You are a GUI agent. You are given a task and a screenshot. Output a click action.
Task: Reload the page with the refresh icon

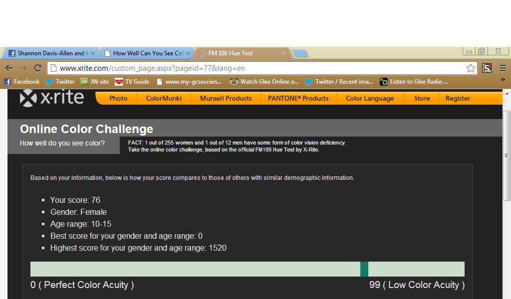37,68
